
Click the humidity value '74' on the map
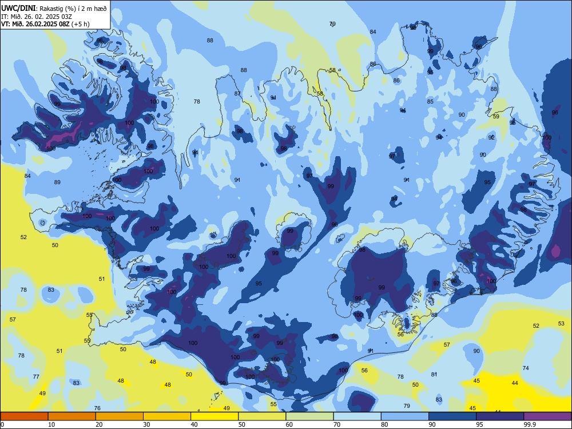pyautogui.click(x=526, y=368)
